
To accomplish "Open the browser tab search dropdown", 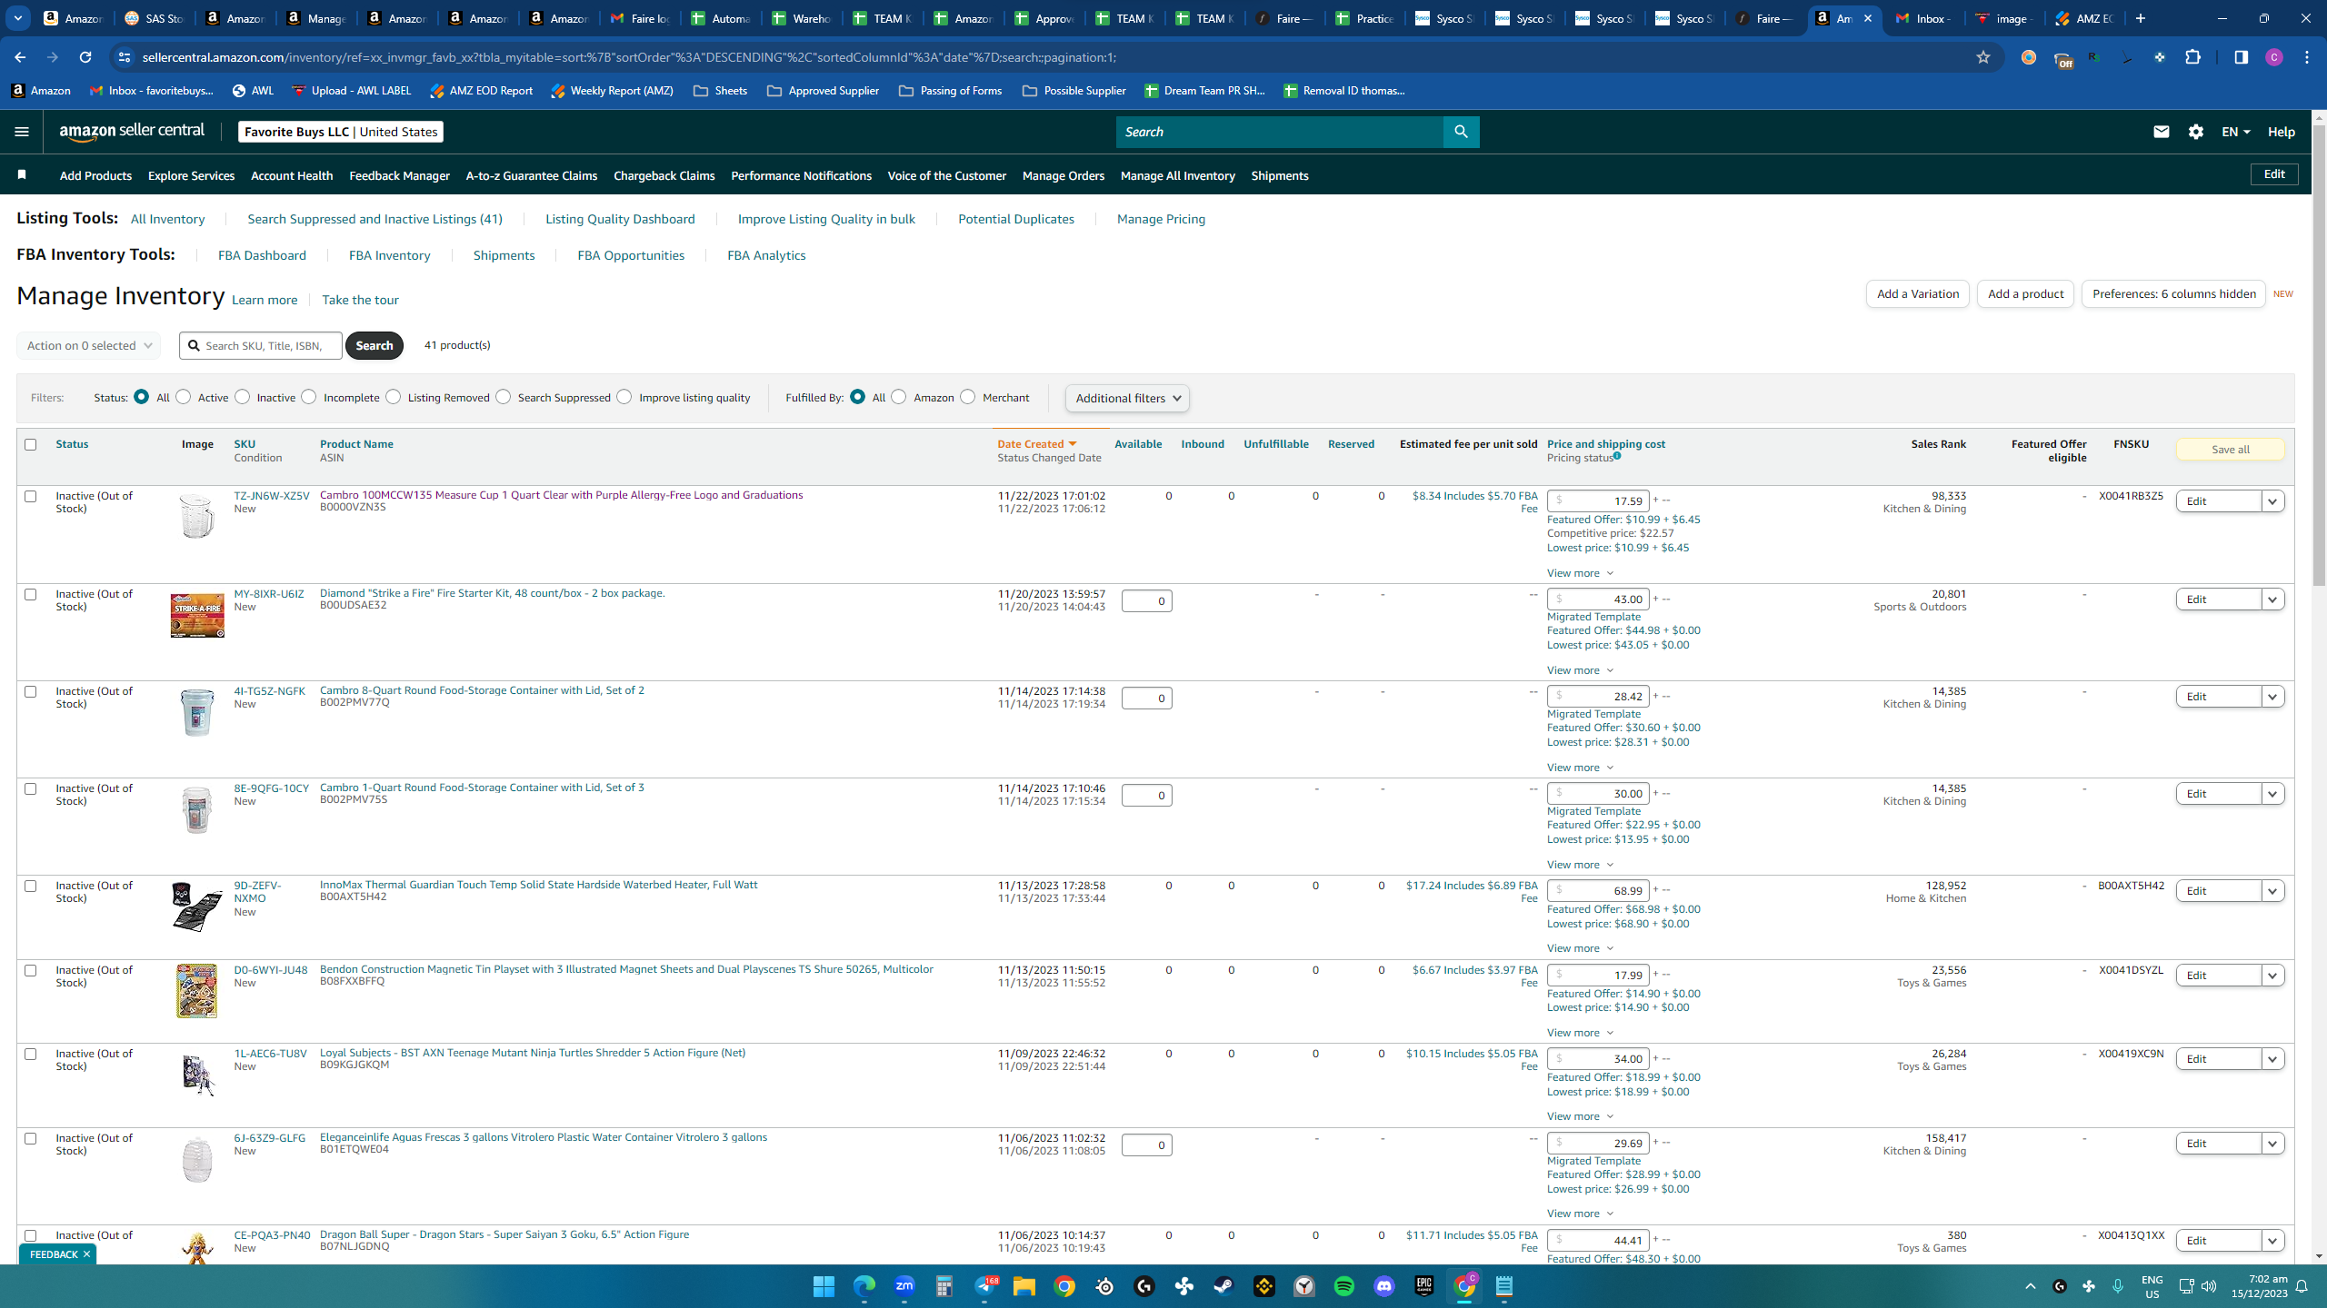I will [18, 18].
